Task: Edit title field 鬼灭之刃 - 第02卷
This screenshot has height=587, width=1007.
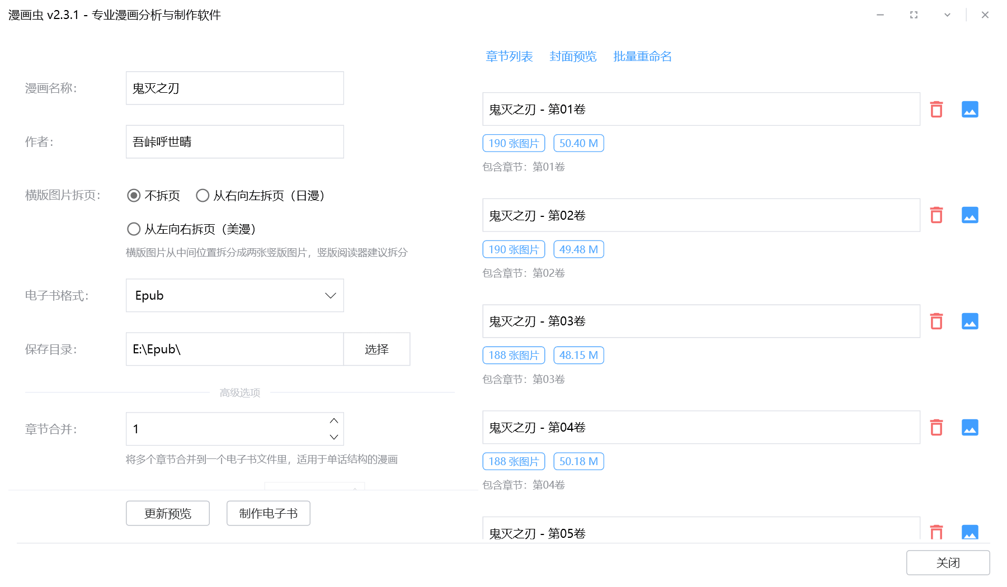Action: [701, 215]
